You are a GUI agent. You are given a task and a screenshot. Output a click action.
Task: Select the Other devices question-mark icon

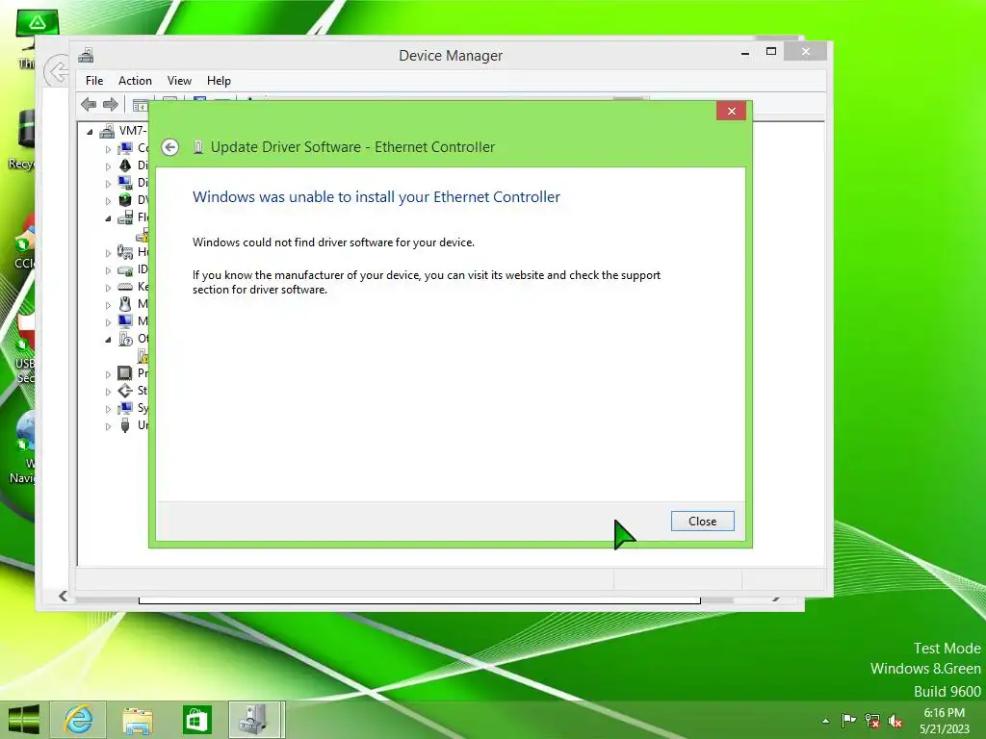point(125,339)
